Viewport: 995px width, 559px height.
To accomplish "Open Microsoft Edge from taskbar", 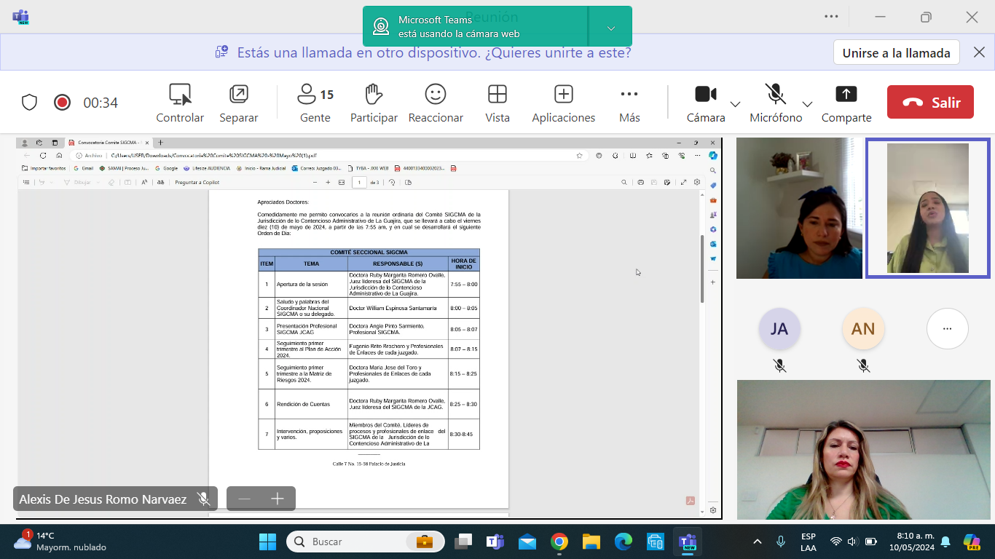I will [x=624, y=542].
